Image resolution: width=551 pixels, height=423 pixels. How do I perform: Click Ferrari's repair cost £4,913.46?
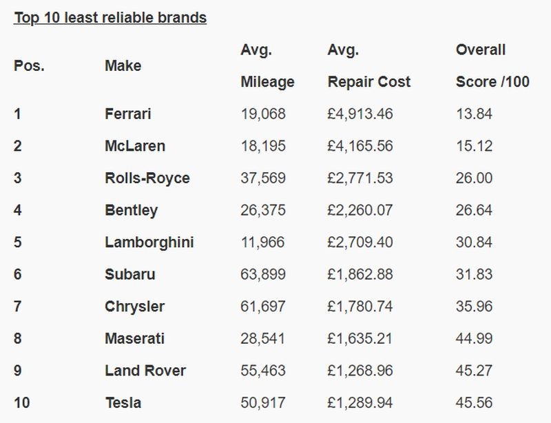[360, 114]
